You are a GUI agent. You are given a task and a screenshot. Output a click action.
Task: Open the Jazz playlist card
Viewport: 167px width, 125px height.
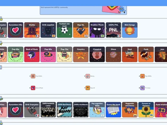161,54
